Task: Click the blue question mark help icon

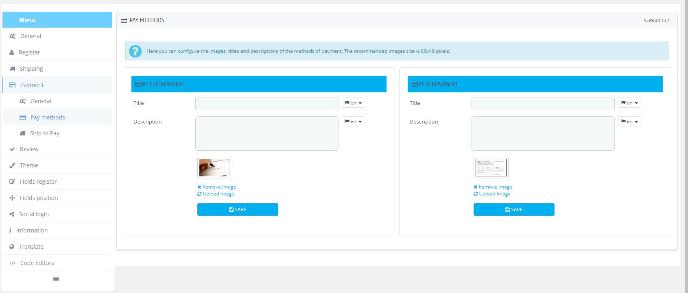Action: click(x=135, y=51)
